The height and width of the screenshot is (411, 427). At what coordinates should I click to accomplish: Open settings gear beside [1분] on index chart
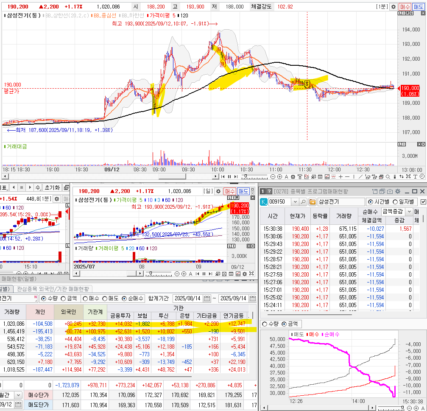coord(57,199)
